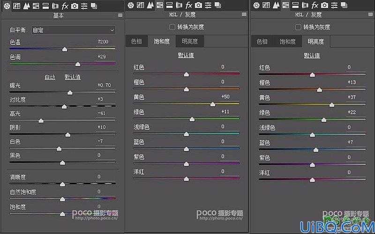Screen dimensions: 375x234
Task: Open the 基本 panel flyout menu icon
Action: tap(120, 15)
